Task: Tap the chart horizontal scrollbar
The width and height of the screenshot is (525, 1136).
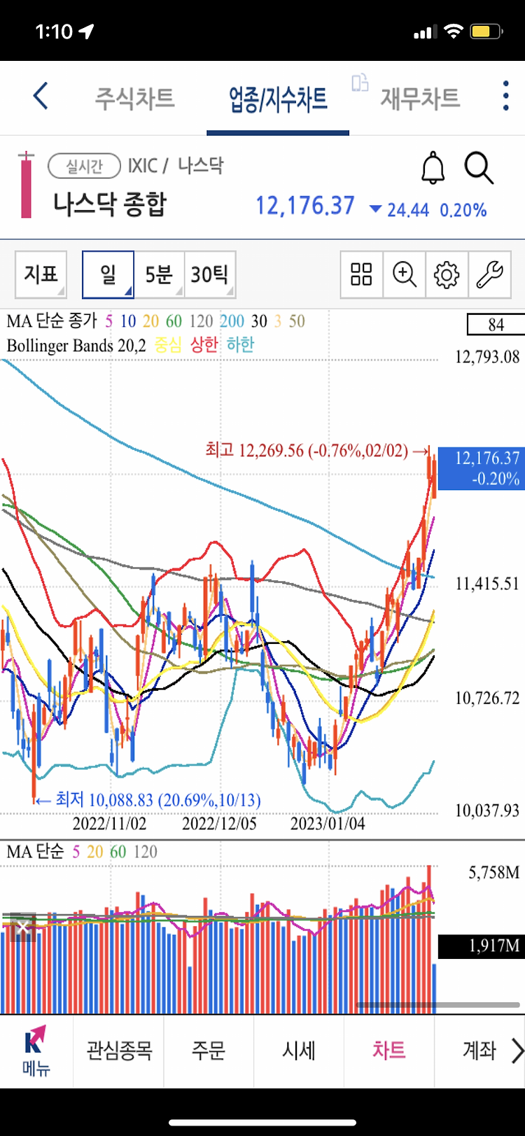Action: (438, 1005)
